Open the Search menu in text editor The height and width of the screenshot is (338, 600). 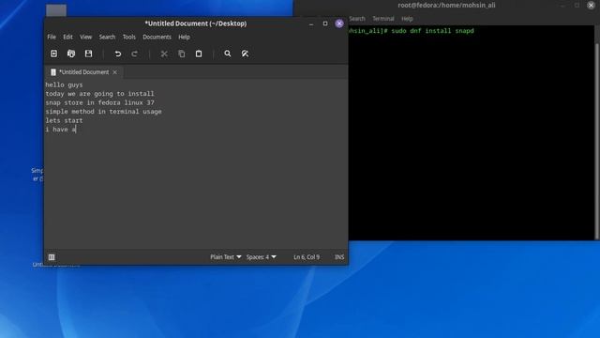107,38
